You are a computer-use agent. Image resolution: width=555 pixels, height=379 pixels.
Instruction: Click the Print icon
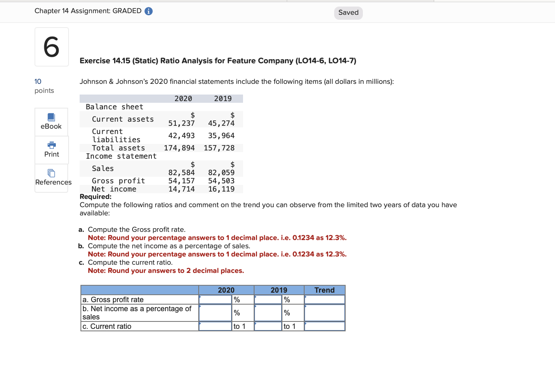coord(51,150)
